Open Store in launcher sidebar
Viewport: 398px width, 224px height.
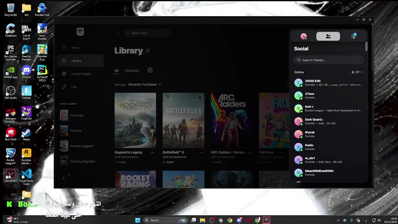click(x=80, y=48)
